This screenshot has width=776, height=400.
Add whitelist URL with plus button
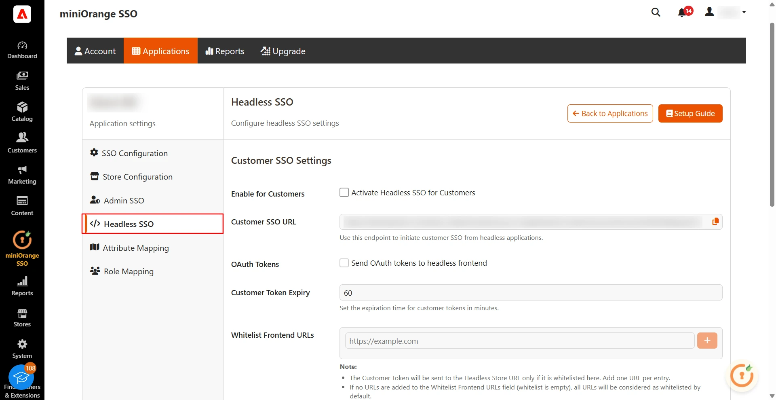(707, 341)
